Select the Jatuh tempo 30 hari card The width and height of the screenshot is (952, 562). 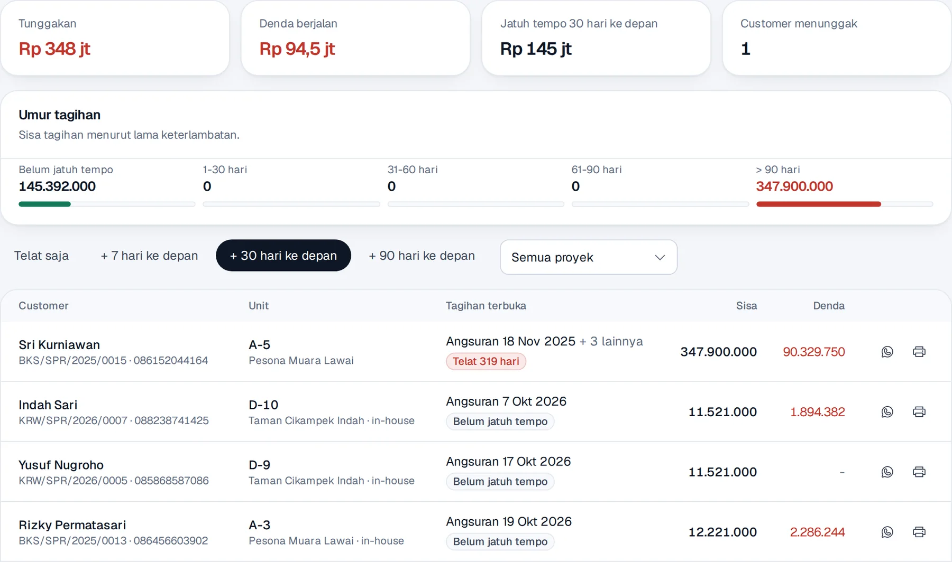596,38
